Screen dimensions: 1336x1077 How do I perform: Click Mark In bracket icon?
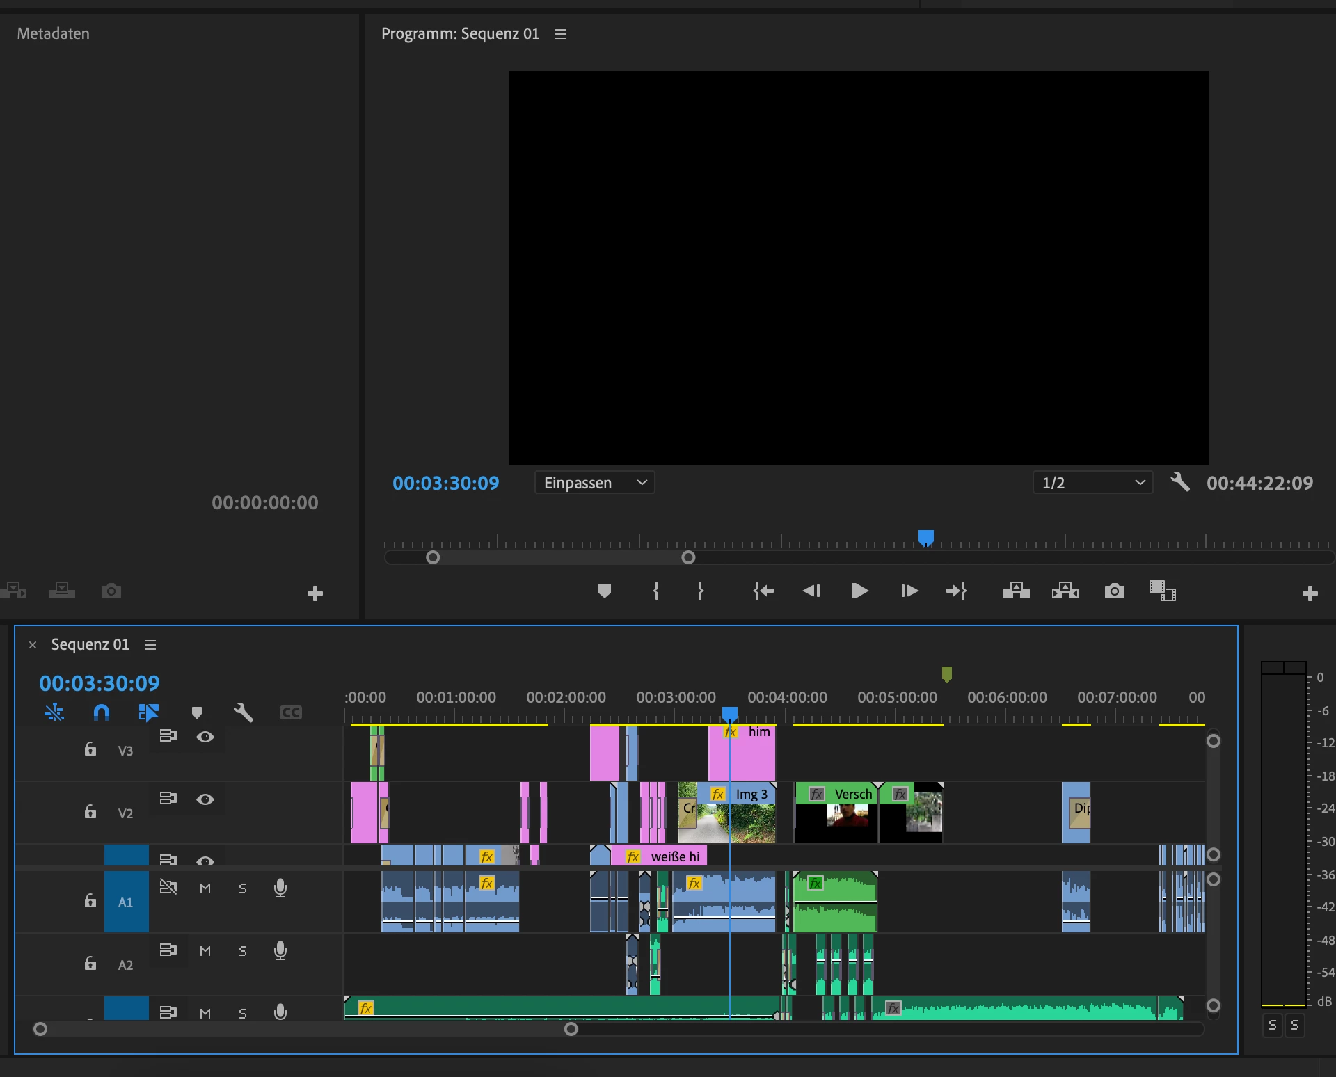coord(655,591)
